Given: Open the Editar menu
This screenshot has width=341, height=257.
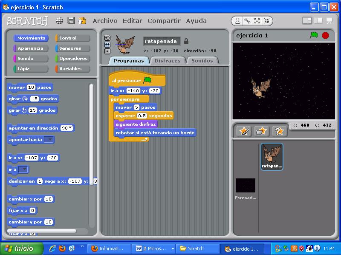Looking at the screenshot, I should point(133,21).
